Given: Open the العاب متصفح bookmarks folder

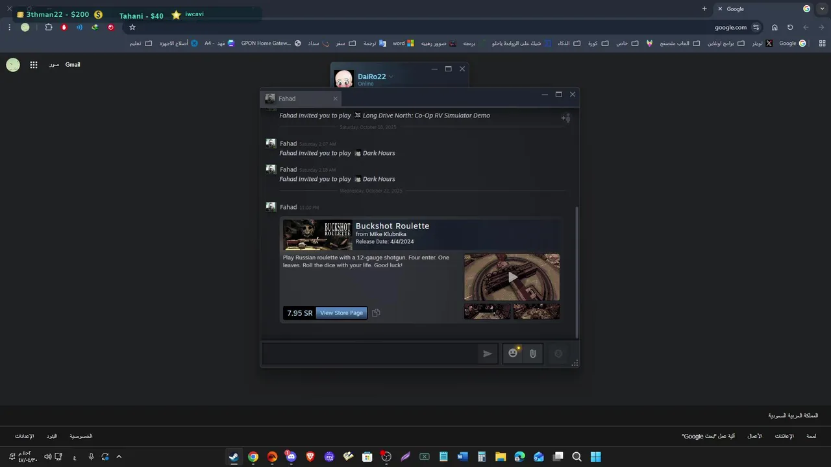Looking at the screenshot, I should 680,43.
